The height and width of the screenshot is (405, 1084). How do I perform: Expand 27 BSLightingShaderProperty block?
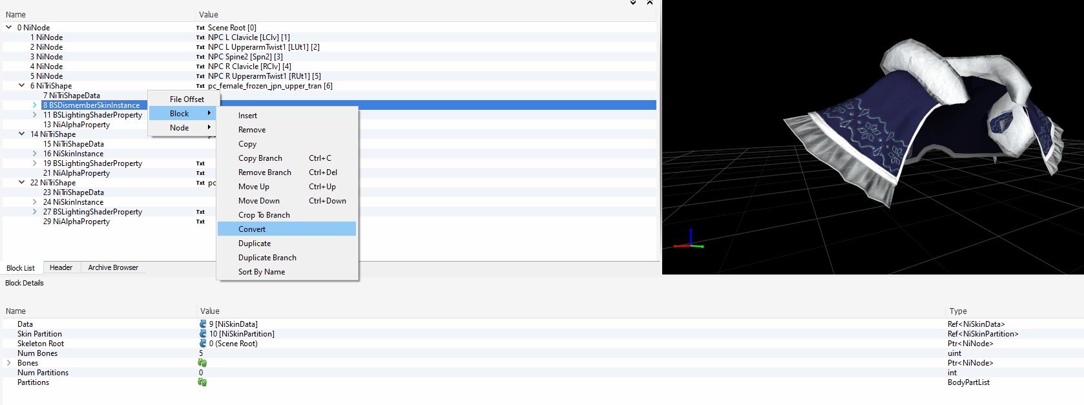(x=35, y=212)
